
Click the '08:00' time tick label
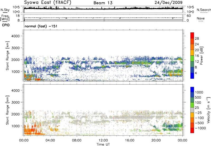click(76, 140)
